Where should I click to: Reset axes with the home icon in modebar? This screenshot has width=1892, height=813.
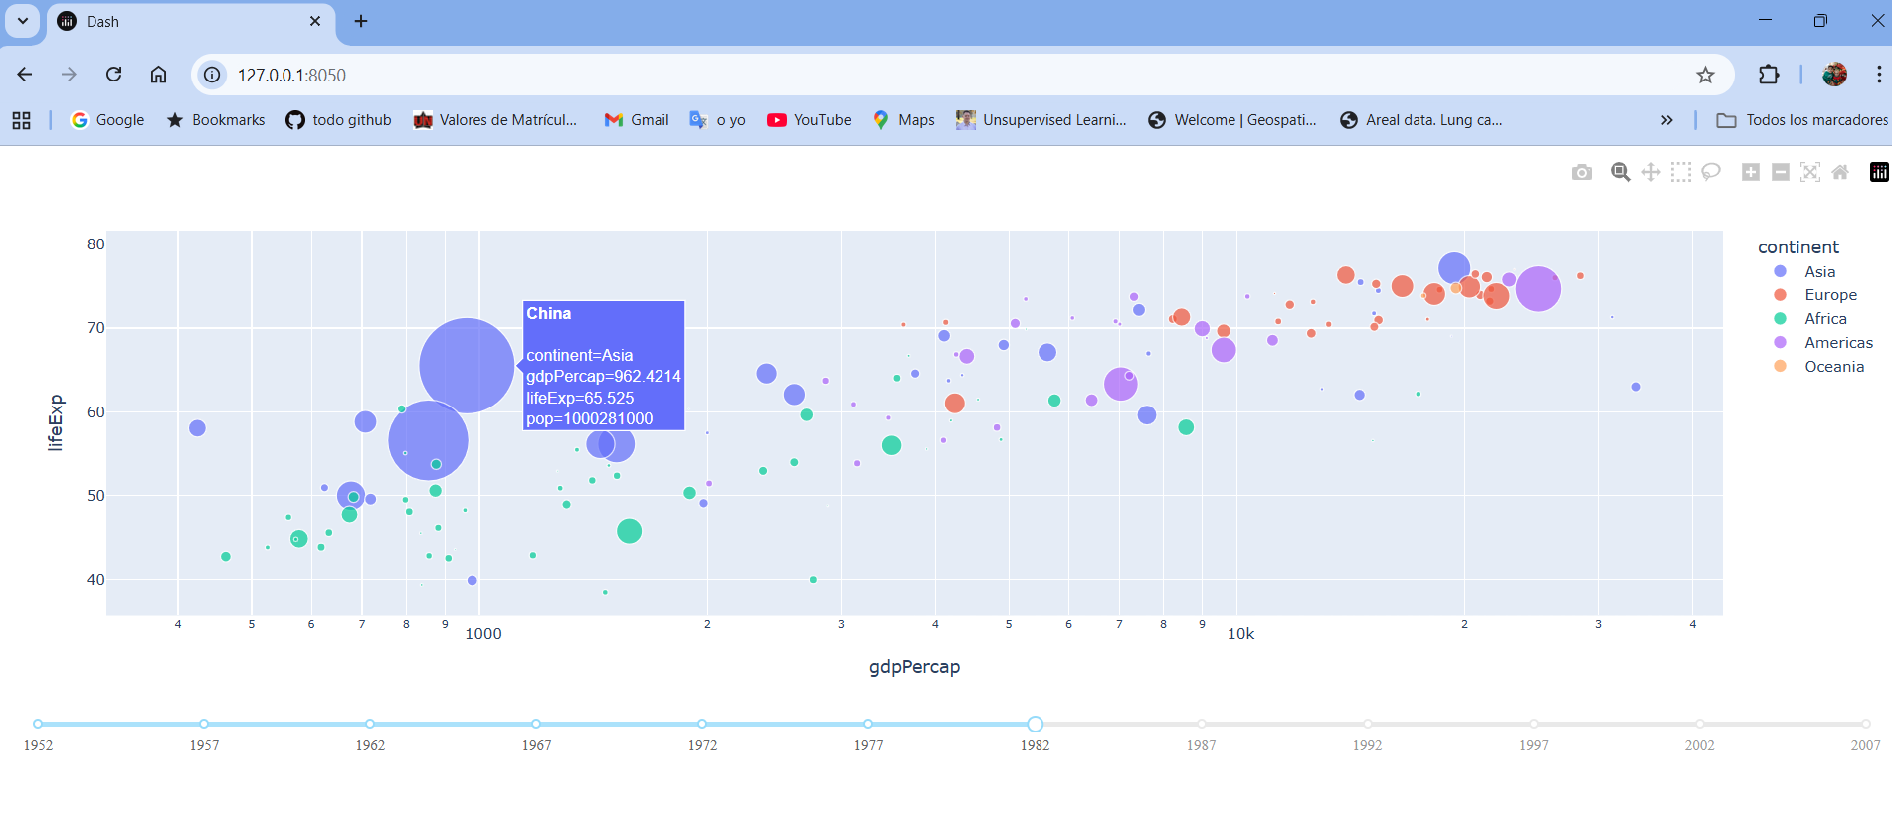click(x=1839, y=173)
